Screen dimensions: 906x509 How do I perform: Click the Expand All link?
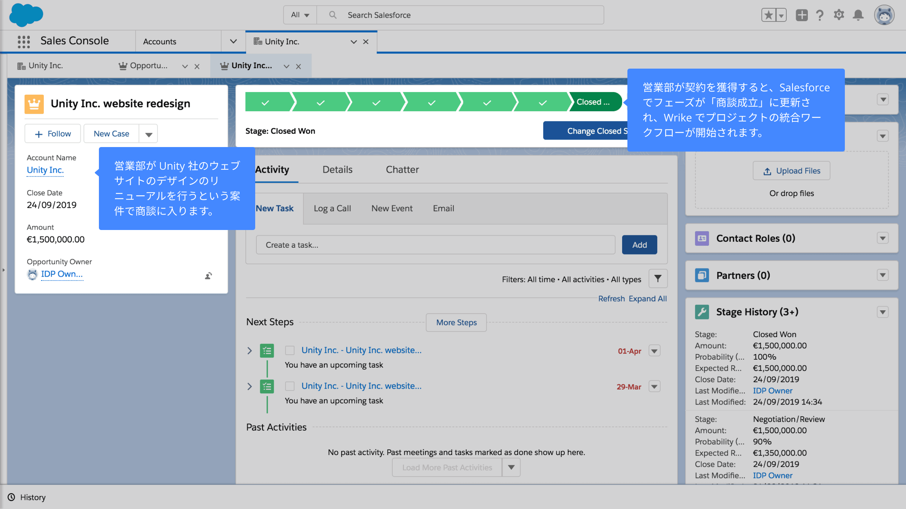click(x=648, y=299)
